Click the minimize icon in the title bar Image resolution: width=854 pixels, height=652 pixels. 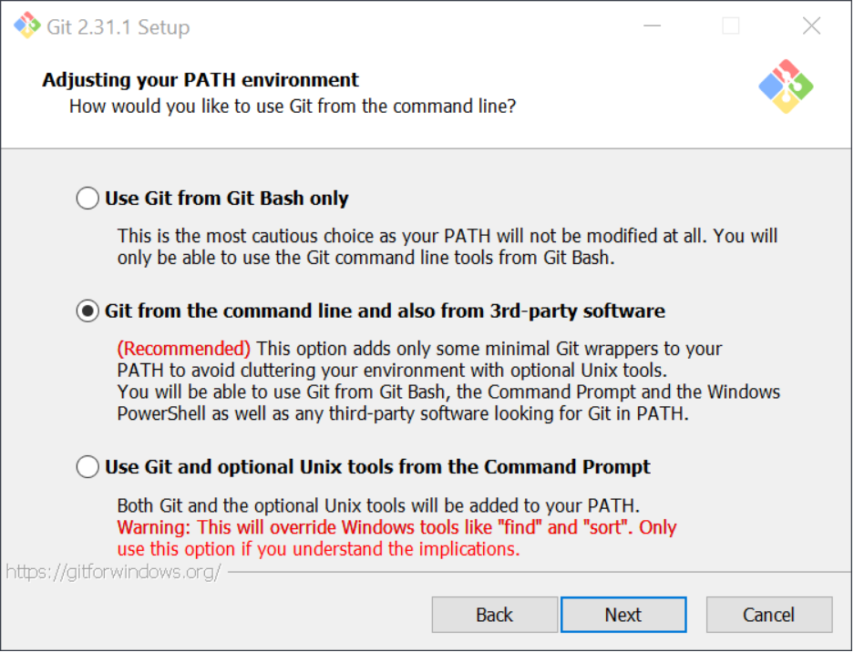[x=651, y=26]
